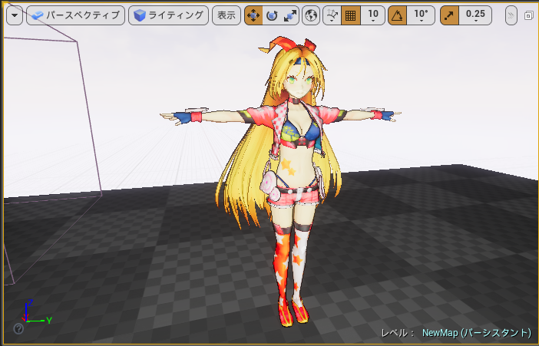
Task: Open grid snap value 10 dropdown
Action: coord(372,15)
